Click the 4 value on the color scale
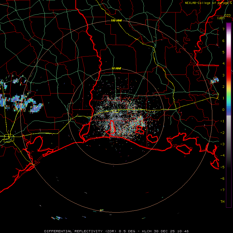This screenshot has width=233, height=233. [223, 64]
